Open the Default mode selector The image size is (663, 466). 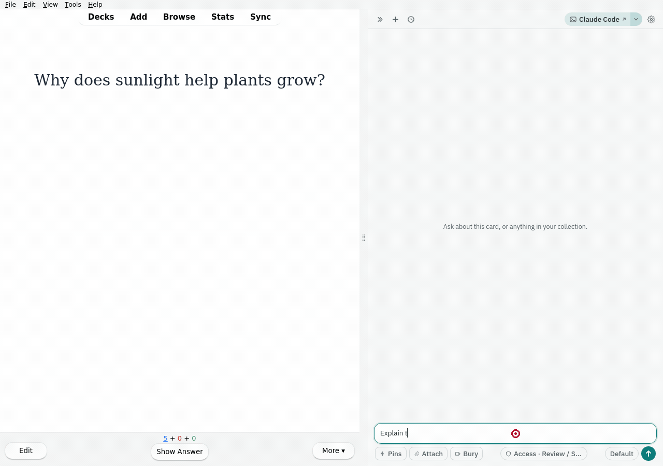point(622,454)
